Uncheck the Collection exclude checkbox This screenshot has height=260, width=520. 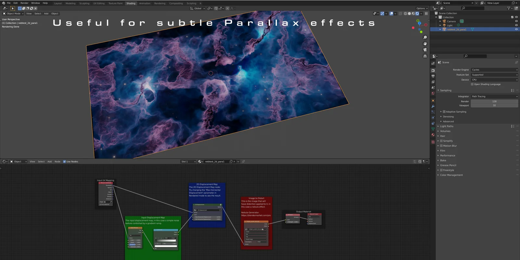(x=512, y=17)
